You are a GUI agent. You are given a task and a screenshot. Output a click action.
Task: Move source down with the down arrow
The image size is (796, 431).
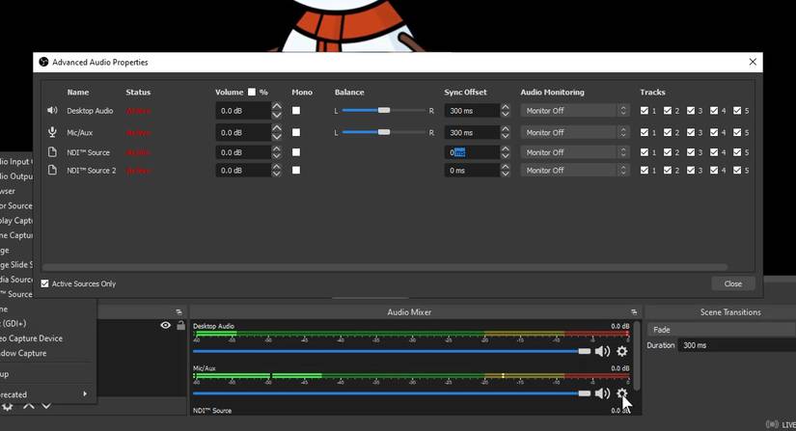46,406
